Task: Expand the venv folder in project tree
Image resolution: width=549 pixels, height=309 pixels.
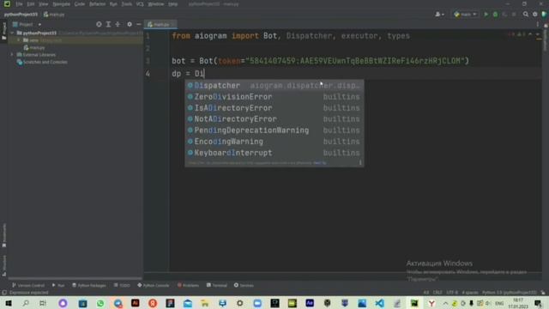Action: 19,40
